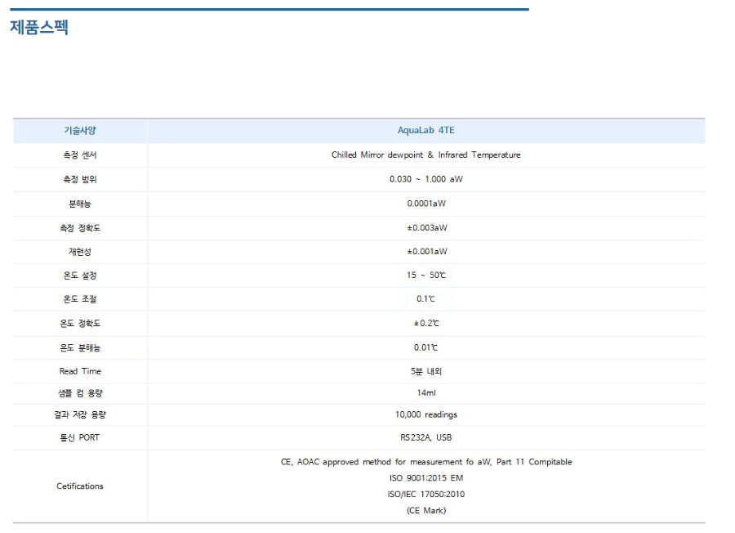Select the 0.0001aW value
This screenshot has width=735, height=533.
(426, 204)
